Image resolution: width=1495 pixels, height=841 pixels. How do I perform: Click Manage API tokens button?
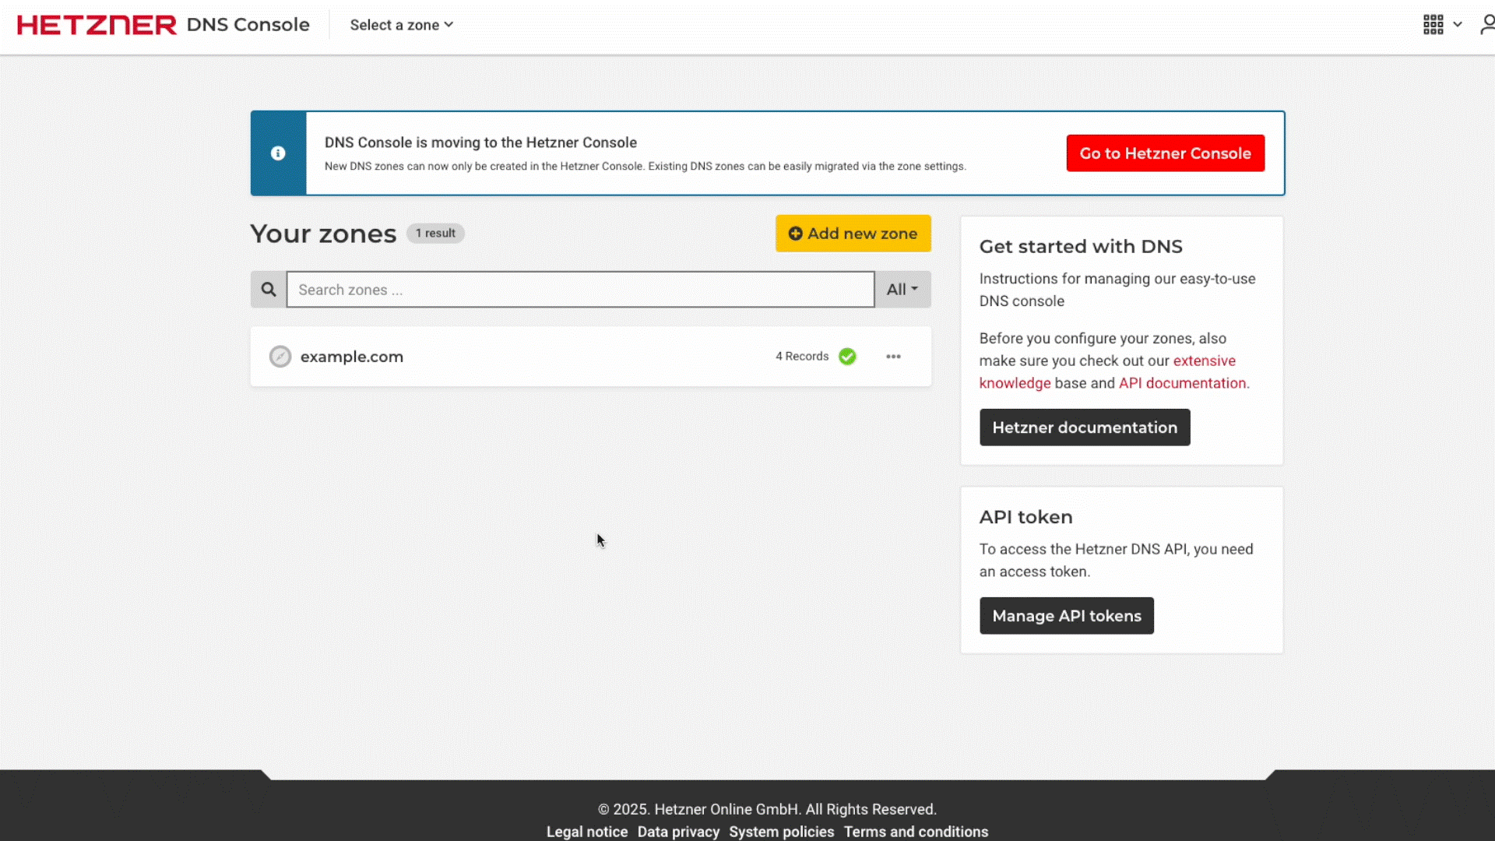coord(1066,616)
